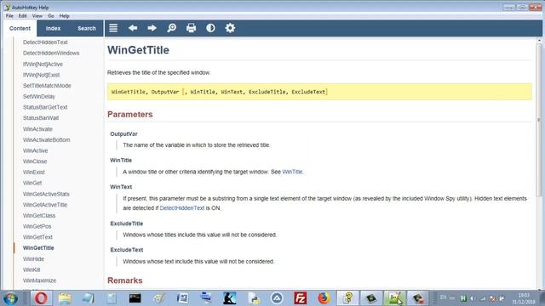Open WinMaximize topic

point(39,280)
